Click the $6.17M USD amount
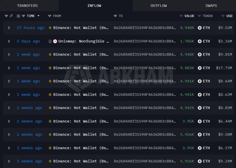 tap(225, 148)
